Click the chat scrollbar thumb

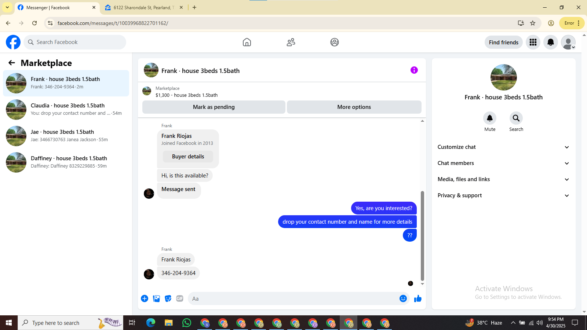point(422,235)
